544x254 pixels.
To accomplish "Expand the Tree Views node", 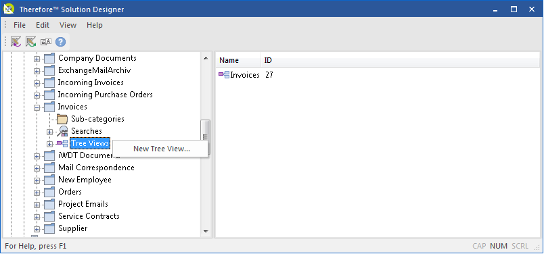I will click(x=49, y=144).
